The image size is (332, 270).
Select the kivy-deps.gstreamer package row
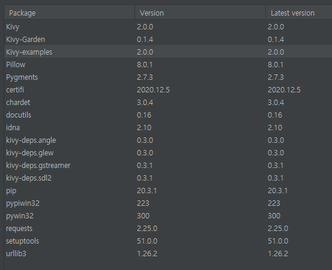coord(168,165)
